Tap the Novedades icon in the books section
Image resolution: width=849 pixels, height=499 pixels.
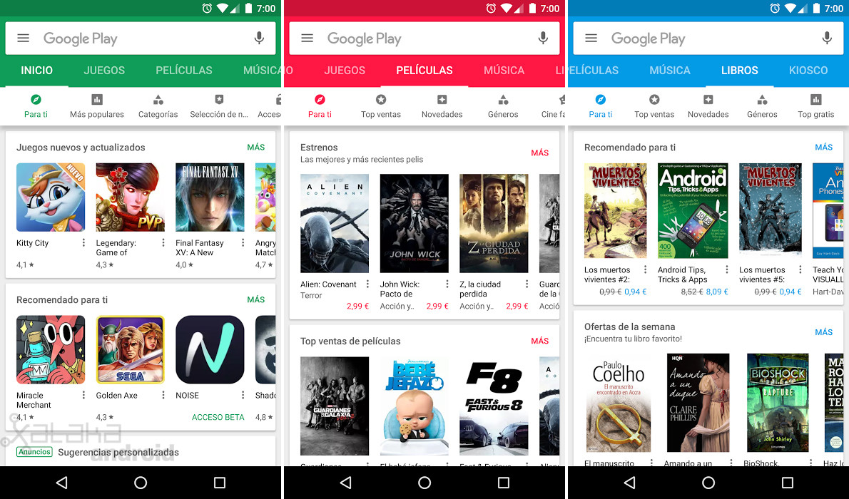click(x=708, y=101)
